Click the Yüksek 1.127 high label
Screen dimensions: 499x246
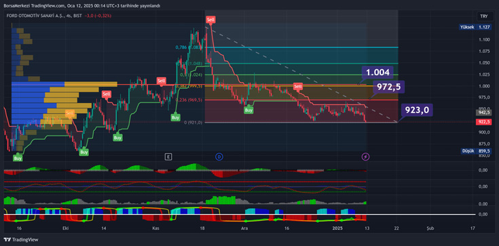click(475, 27)
